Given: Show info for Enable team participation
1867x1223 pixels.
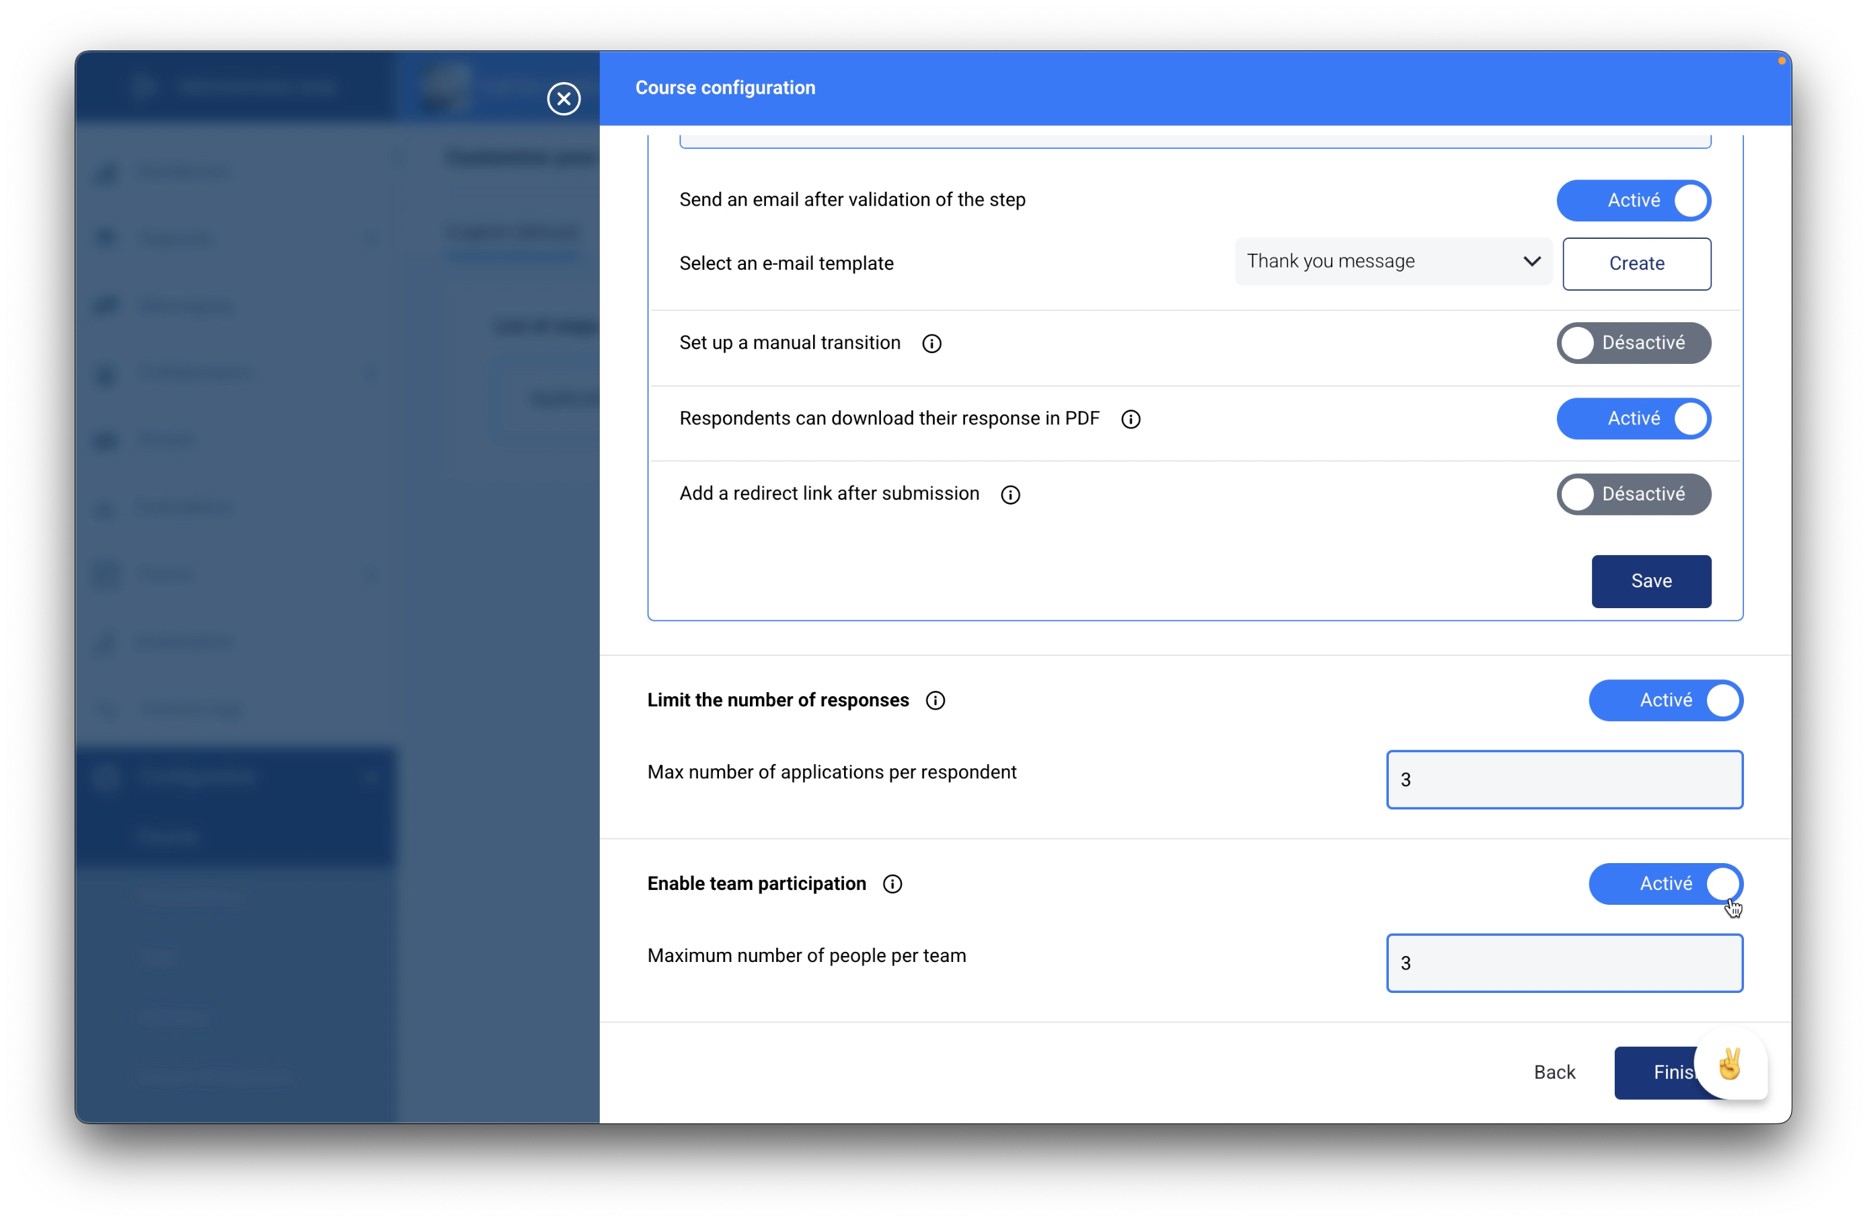Looking at the screenshot, I should coord(892,884).
